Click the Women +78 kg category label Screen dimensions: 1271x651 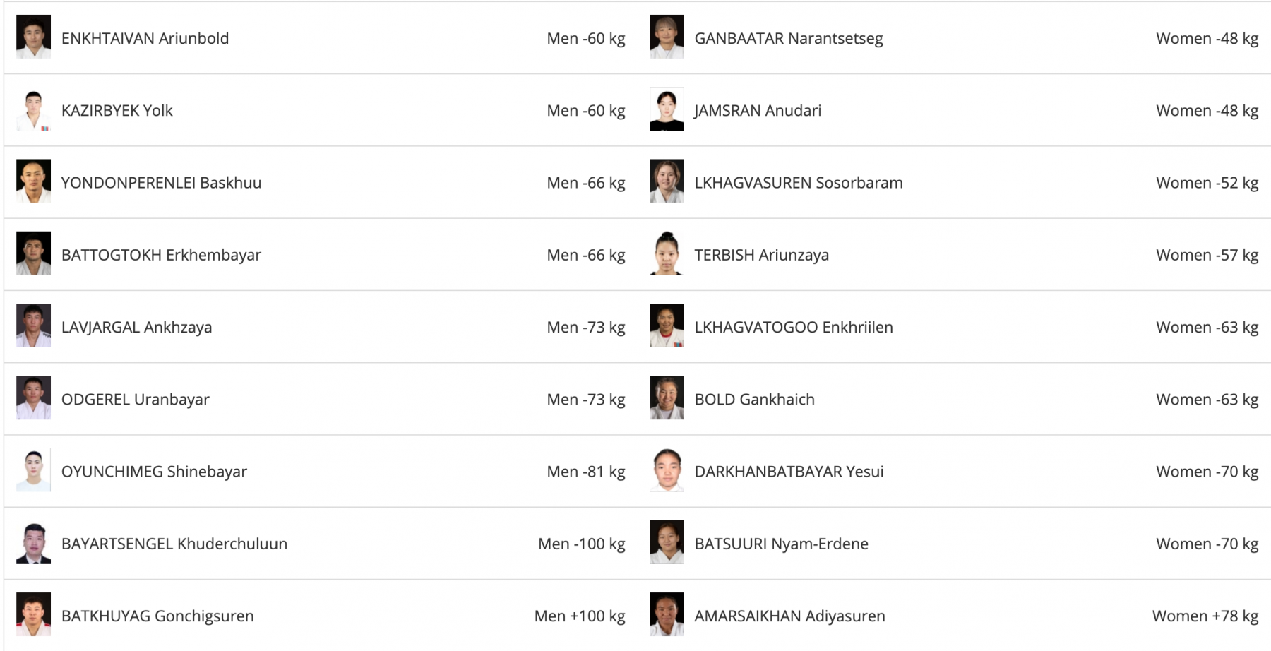[x=1205, y=616]
